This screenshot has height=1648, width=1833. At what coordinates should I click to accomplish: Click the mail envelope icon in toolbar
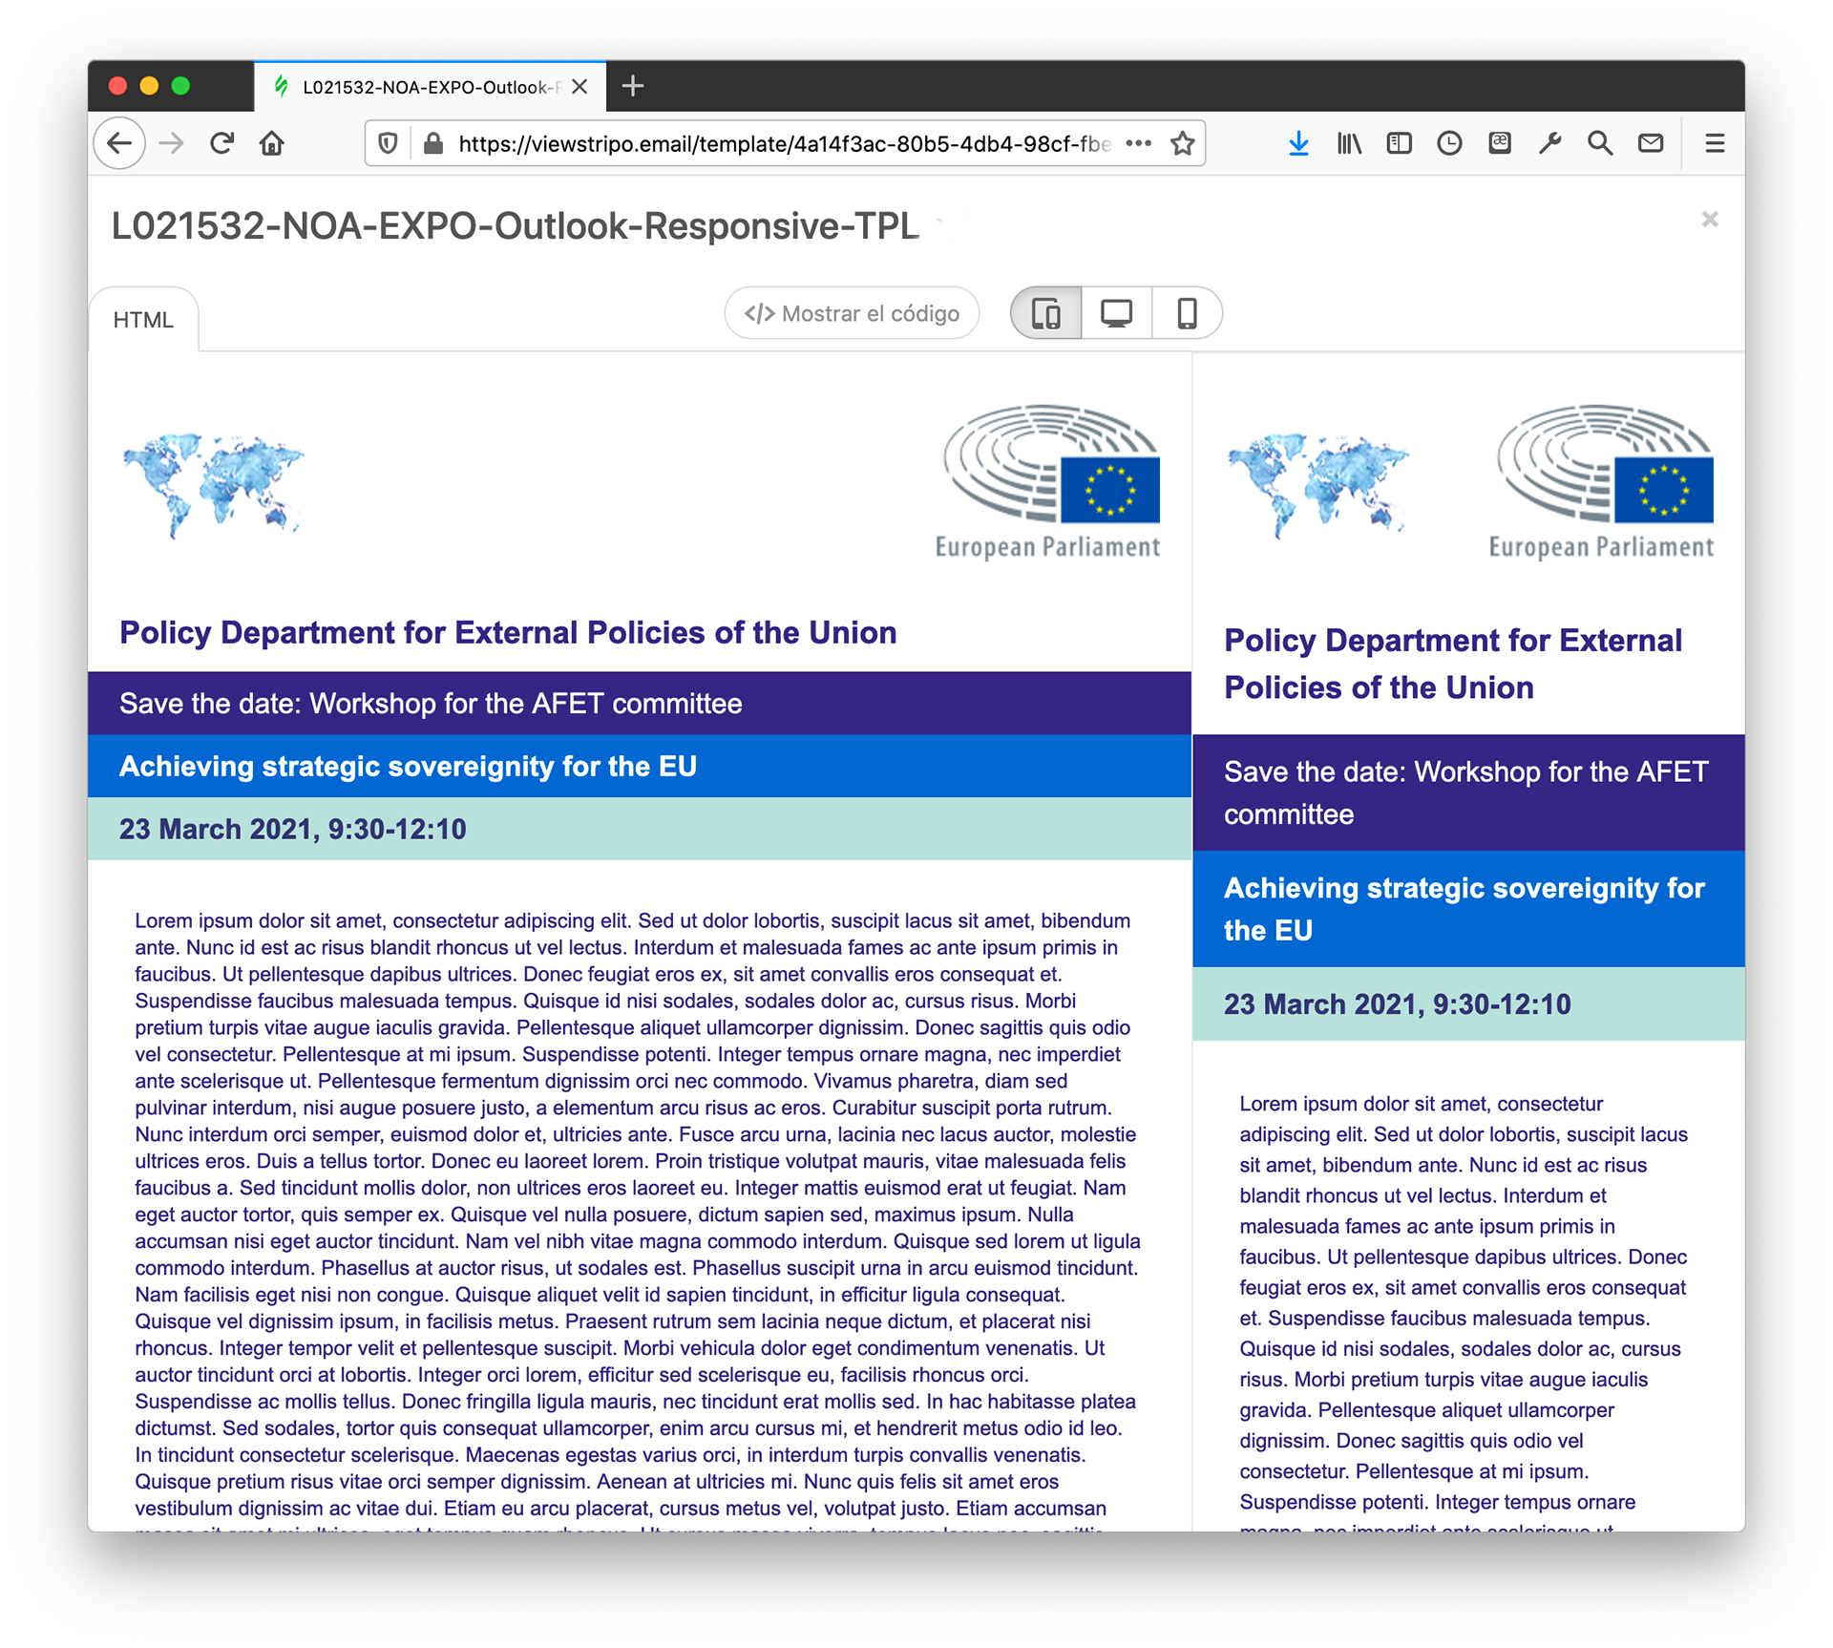coord(1651,143)
